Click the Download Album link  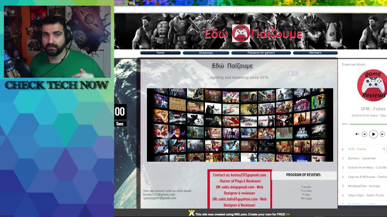353,64
